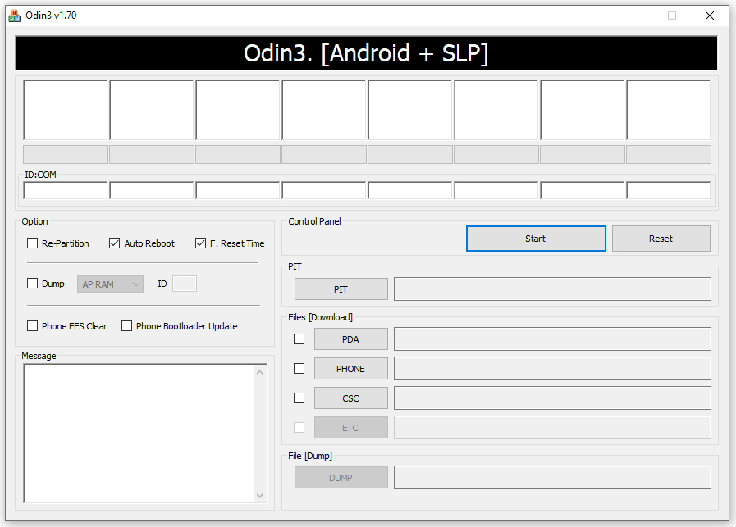Click the ID field next to Dump
The height and width of the screenshot is (527, 736).
point(185,284)
